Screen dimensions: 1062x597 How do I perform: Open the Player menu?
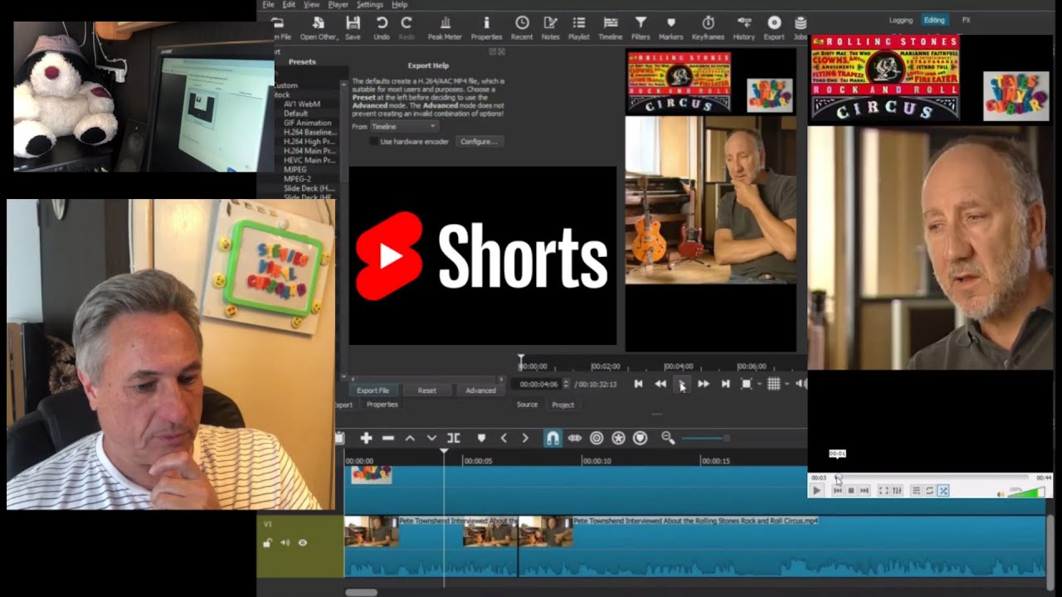coord(338,5)
